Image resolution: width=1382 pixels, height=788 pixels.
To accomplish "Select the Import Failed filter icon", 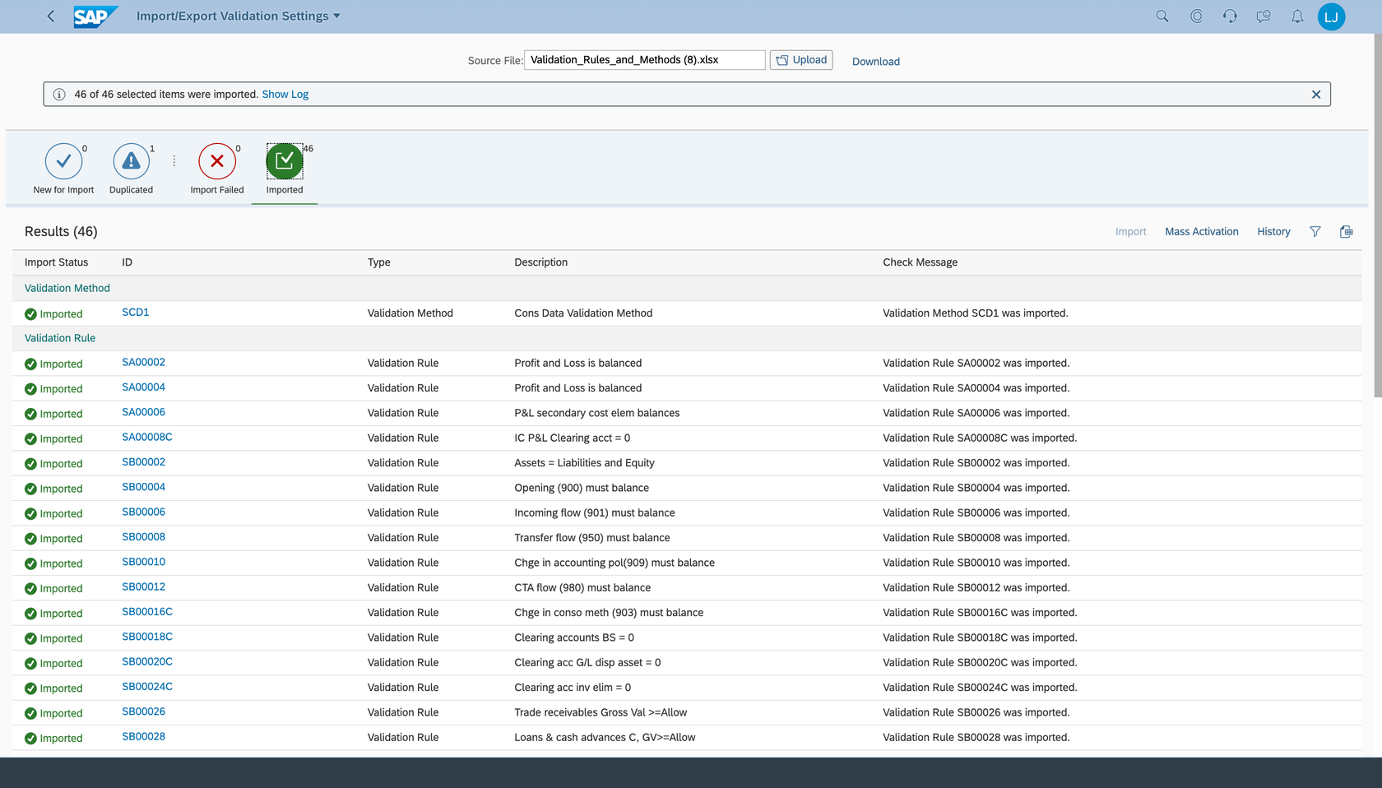I will pyautogui.click(x=217, y=161).
